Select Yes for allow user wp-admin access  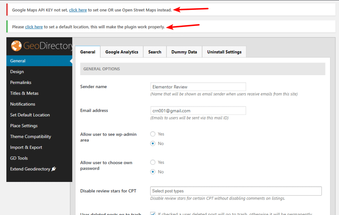pyautogui.click(x=153, y=134)
